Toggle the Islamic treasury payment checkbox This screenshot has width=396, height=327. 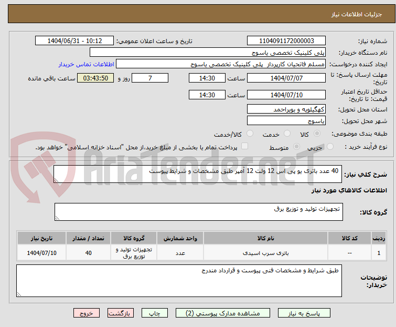[244, 146]
